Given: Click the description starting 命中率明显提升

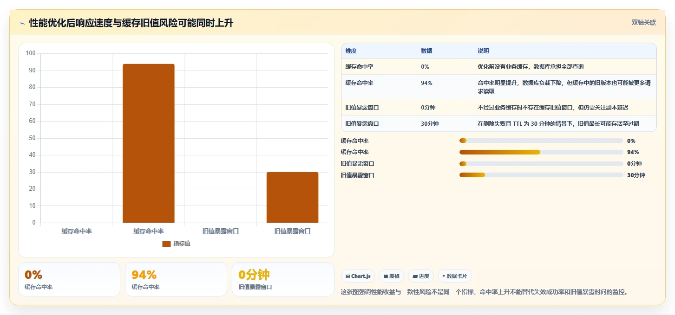Looking at the screenshot, I should 564,87.
